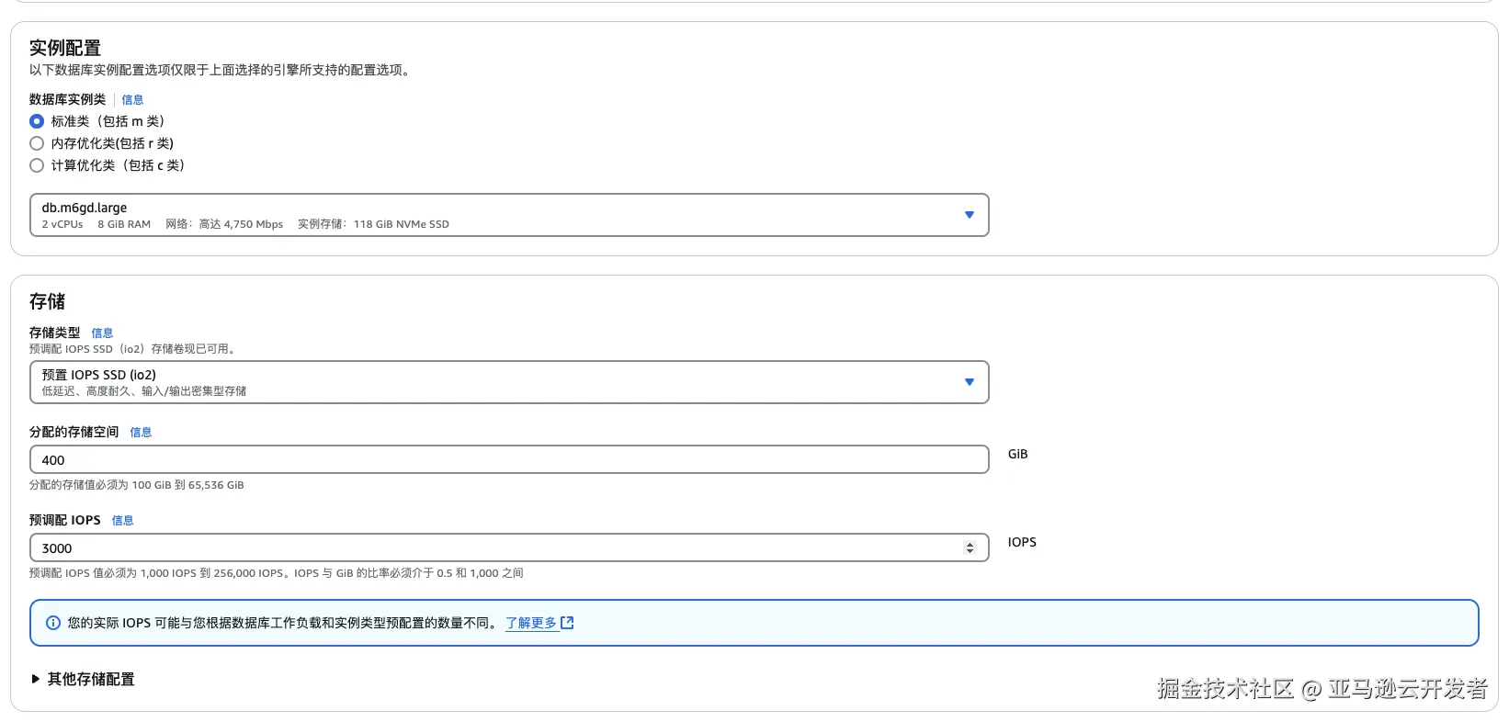Choose the 内存优化类 (r class) option
The height and width of the screenshot is (722, 1509).
pyautogui.click(x=37, y=143)
